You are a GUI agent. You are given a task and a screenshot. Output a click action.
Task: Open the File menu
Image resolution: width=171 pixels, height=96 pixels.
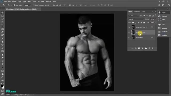click(5, 2)
